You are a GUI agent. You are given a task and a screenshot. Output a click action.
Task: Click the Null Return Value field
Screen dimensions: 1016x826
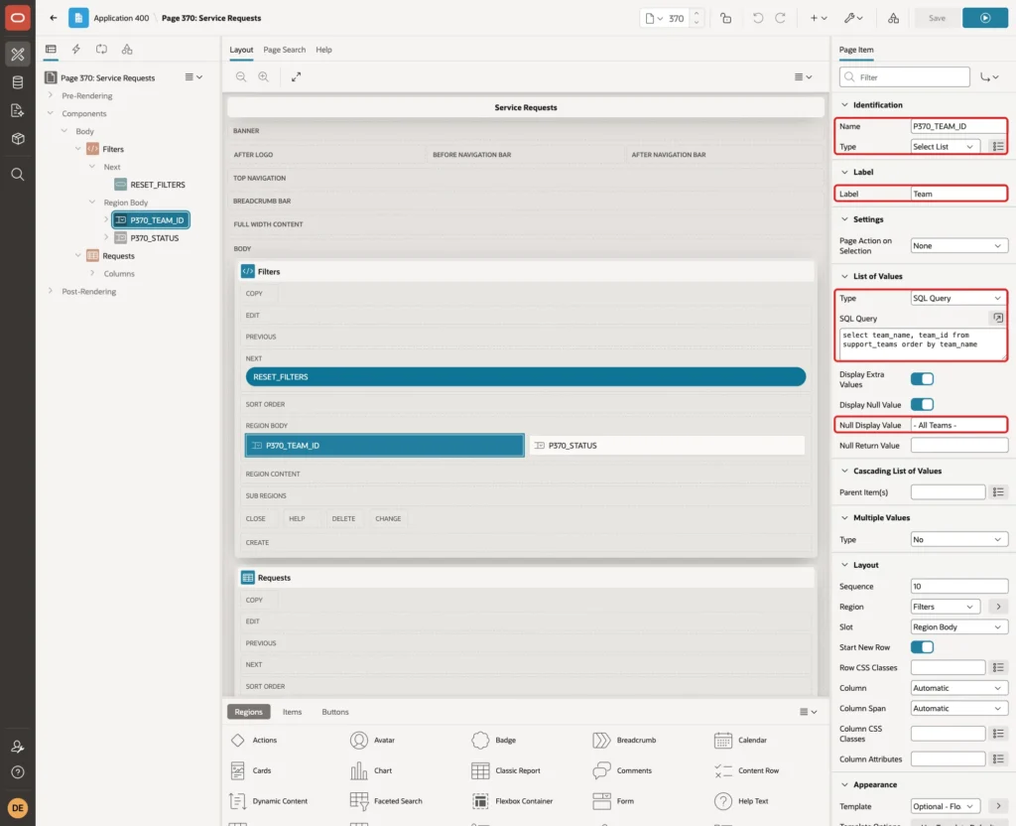tap(959, 446)
